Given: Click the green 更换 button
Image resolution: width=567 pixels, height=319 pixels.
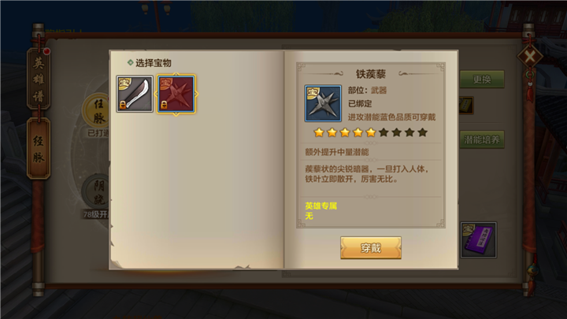Looking at the screenshot, I should 482,80.
